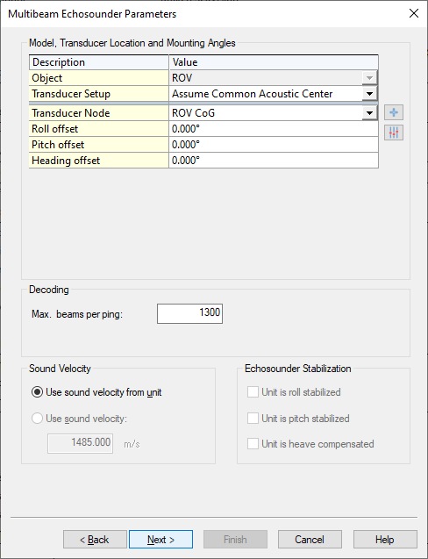Screen dimensions: 428x559
Task: Check 'Unit is heave compensated' box
Action: click(253, 444)
